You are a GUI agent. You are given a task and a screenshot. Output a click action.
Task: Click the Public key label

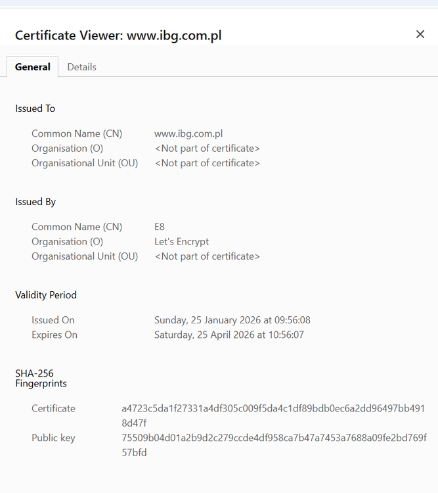pos(53,438)
